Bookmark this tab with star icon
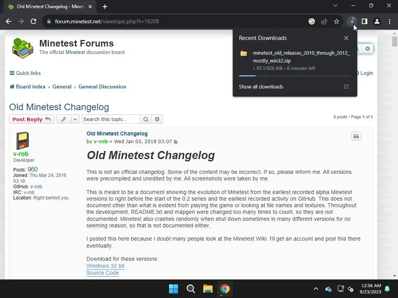This screenshot has width=398, height=298. tap(336, 22)
